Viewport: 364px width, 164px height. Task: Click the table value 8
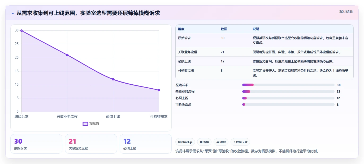[x=222, y=71]
